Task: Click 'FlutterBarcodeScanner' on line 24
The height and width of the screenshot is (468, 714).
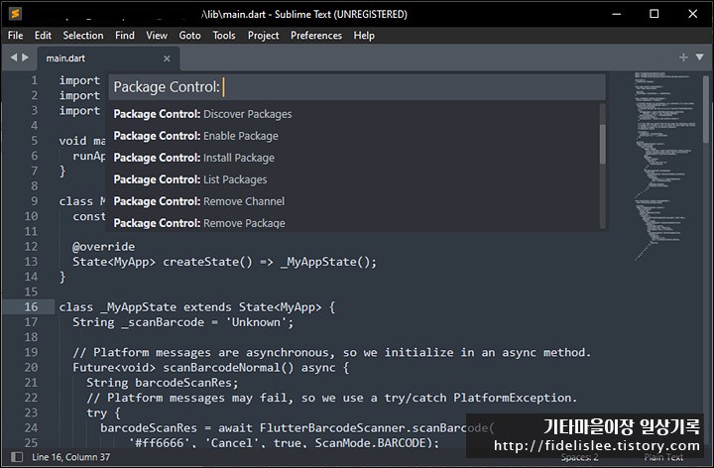Action: [x=332, y=428]
